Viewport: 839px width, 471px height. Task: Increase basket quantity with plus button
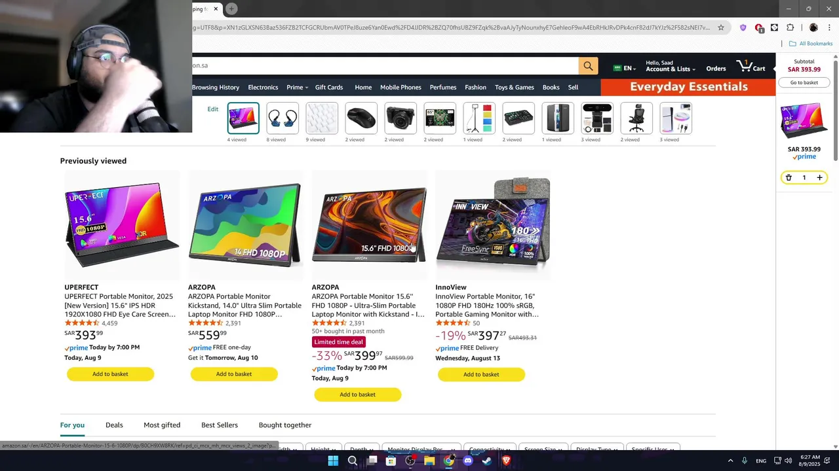pos(819,178)
